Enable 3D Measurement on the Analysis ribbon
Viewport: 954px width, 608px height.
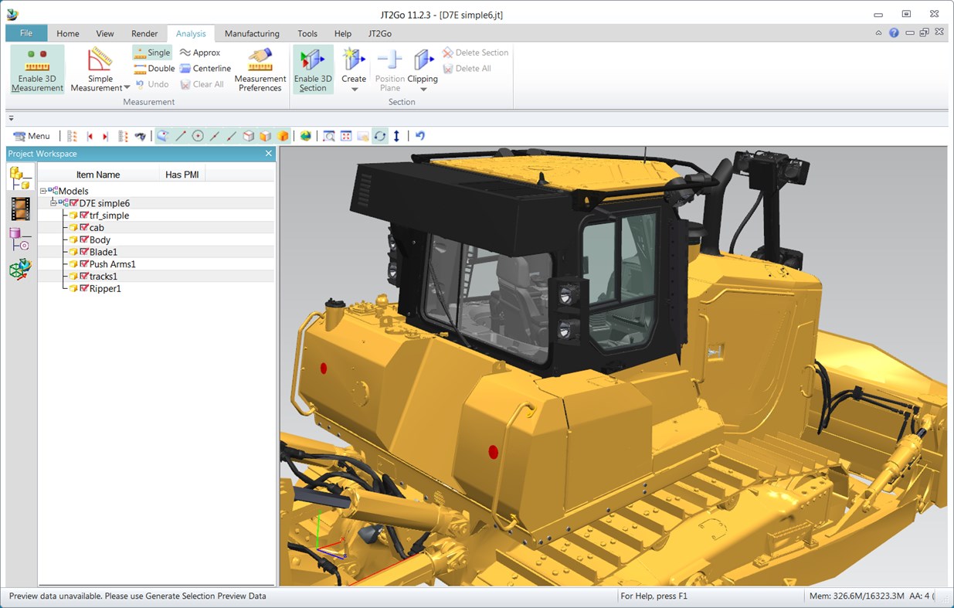36,70
